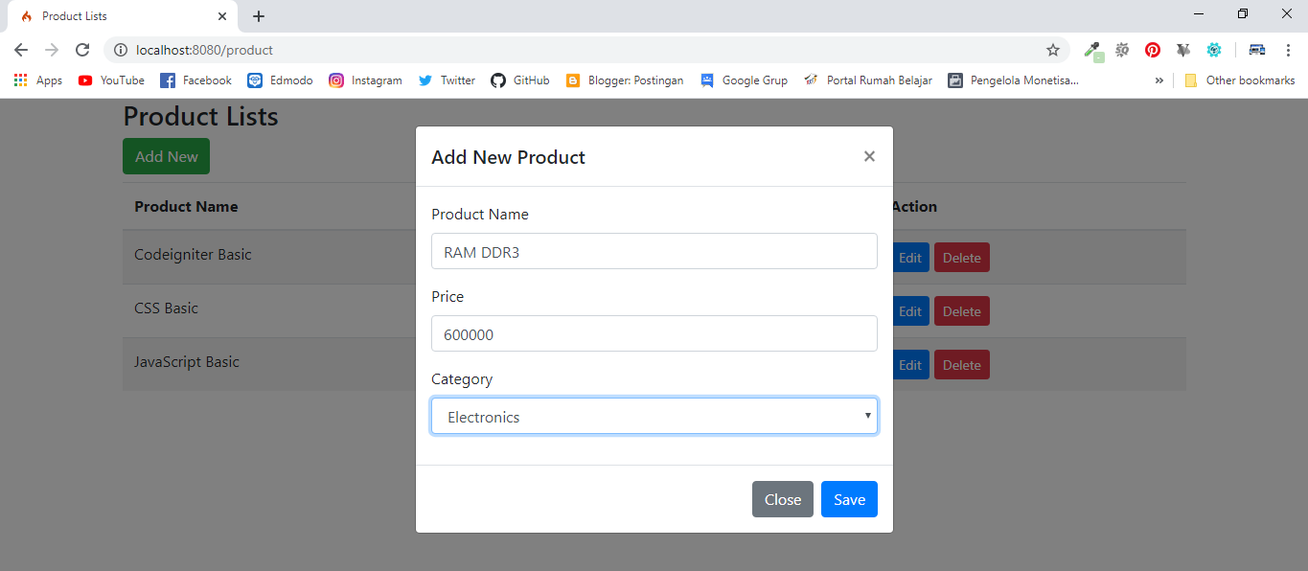Open the GitHub bookmark
Screen dimensions: 1308x571
click(x=520, y=80)
